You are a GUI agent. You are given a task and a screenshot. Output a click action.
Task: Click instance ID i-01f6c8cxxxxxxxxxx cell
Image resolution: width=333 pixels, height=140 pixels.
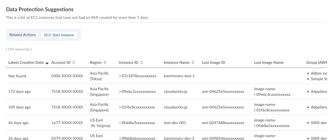click(x=137, y=107)
